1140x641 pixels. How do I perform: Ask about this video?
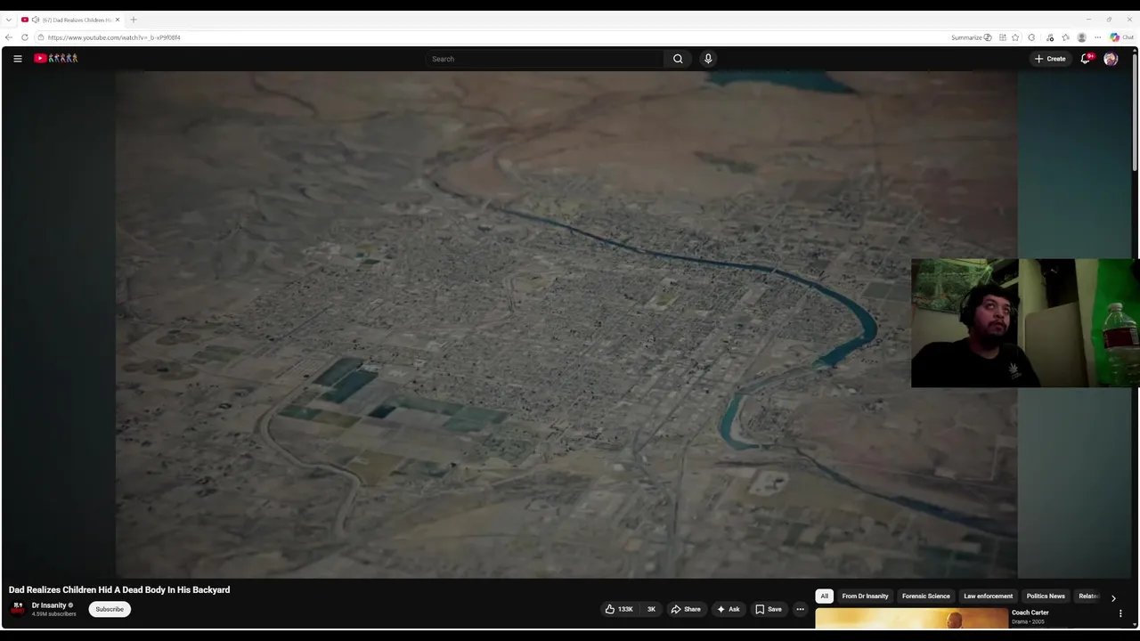pos(729,609)
